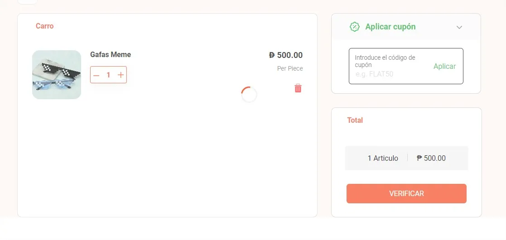Image resolution: width=506 pixels, height=240 pixels.
Task: Click the minus icon to decrease quantity
Action: 96,75
